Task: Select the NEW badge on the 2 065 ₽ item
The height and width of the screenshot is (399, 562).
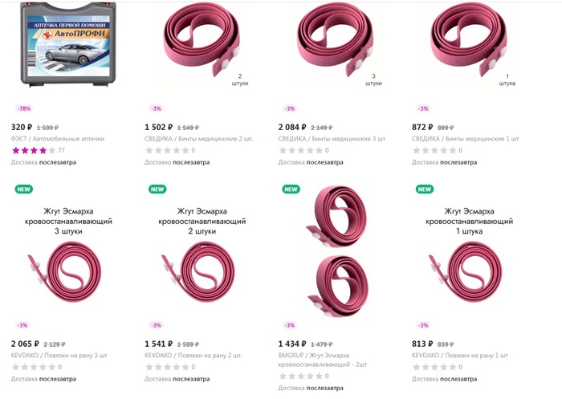Action: pyautogui.click(x=23, y=189)
